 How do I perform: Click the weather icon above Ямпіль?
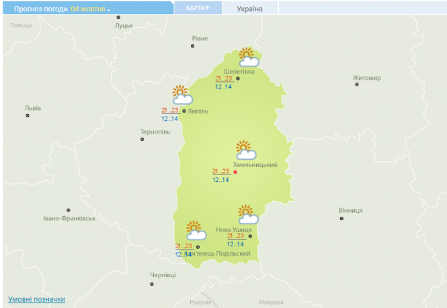182,95
